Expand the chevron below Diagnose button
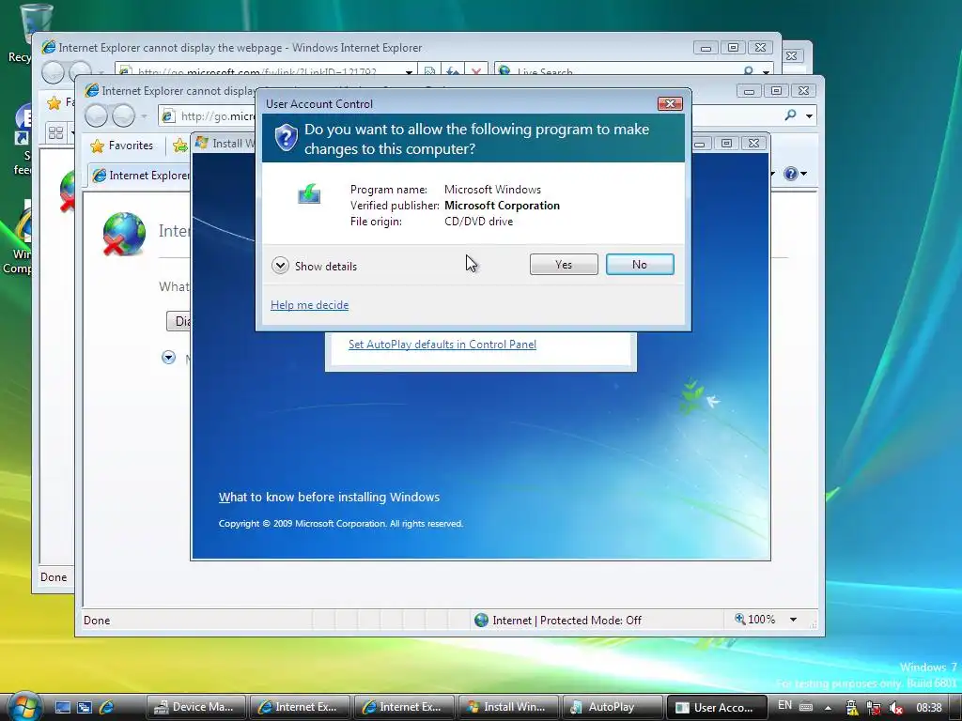This screenshot has width=962, height=721. click(x=169, y=357)
